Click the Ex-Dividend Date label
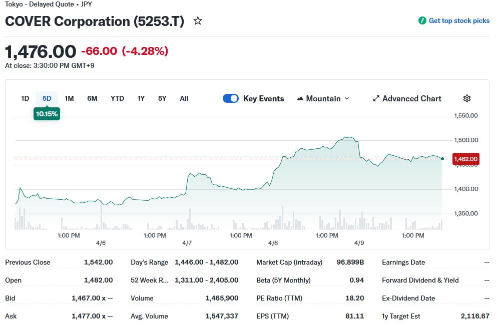500x329 pixels. click(408, 299)
